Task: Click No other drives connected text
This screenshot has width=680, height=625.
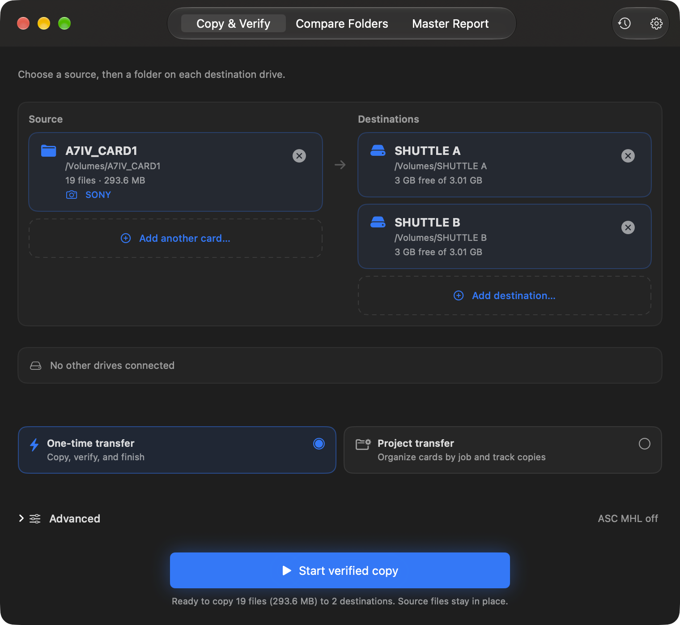Action: (x=112, y=365)
